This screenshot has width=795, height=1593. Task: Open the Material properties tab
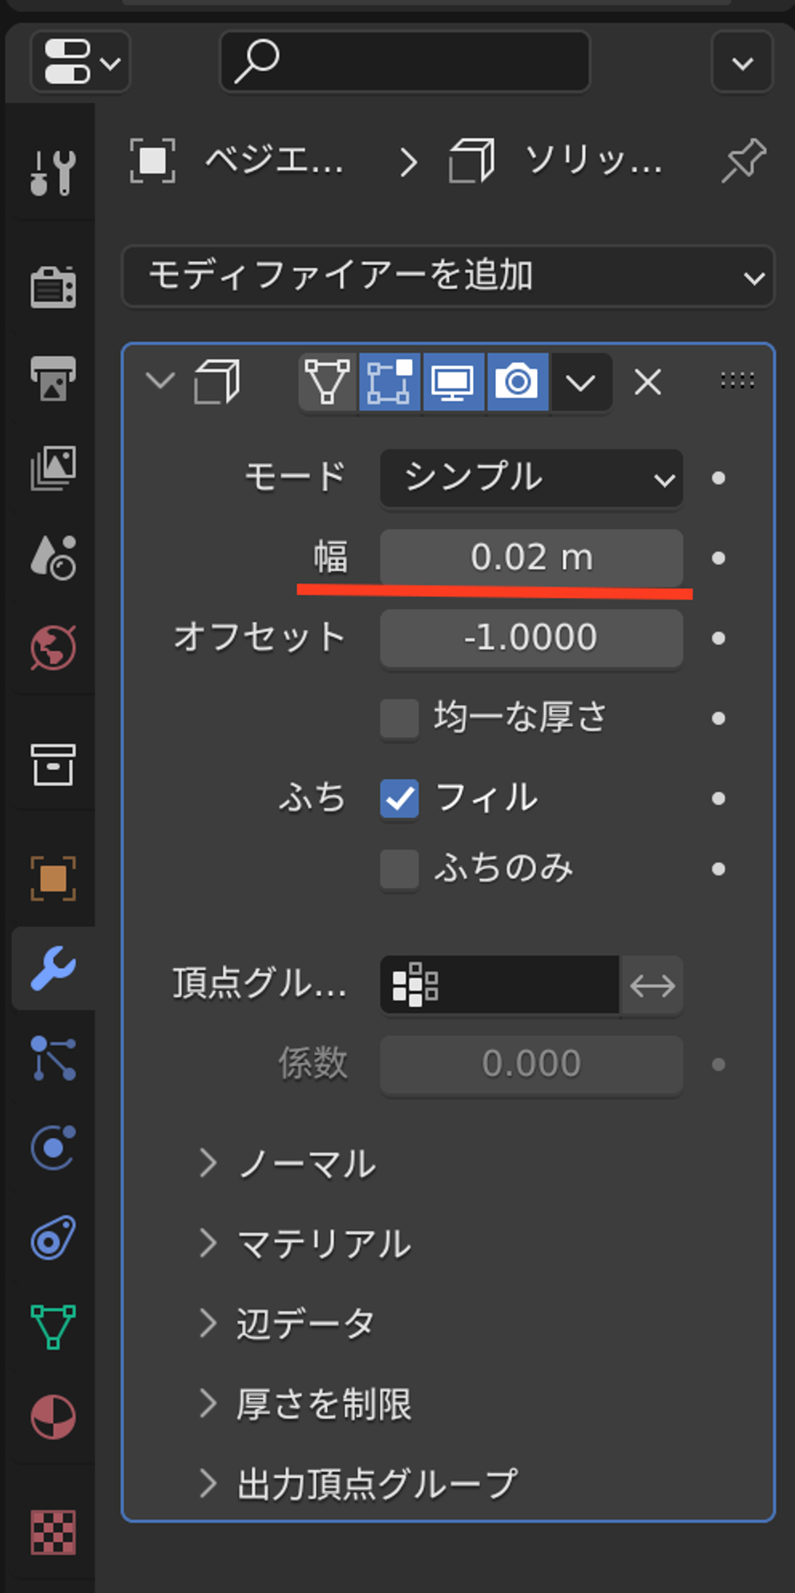point(53,1417)
